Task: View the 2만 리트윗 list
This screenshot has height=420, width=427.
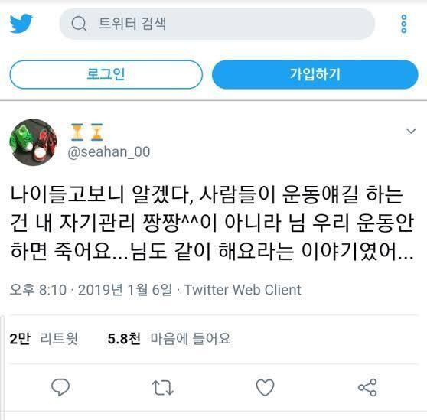Action: pyautogui.click(x=44, y=339)
